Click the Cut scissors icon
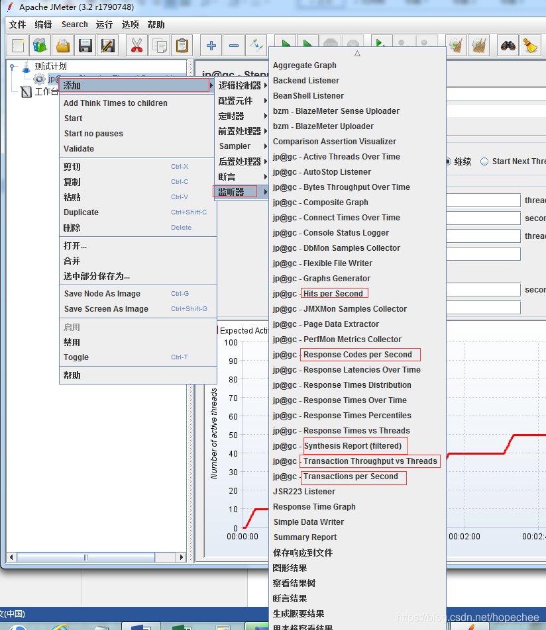Viewport: 546px width, 630px height. point(136,46)
